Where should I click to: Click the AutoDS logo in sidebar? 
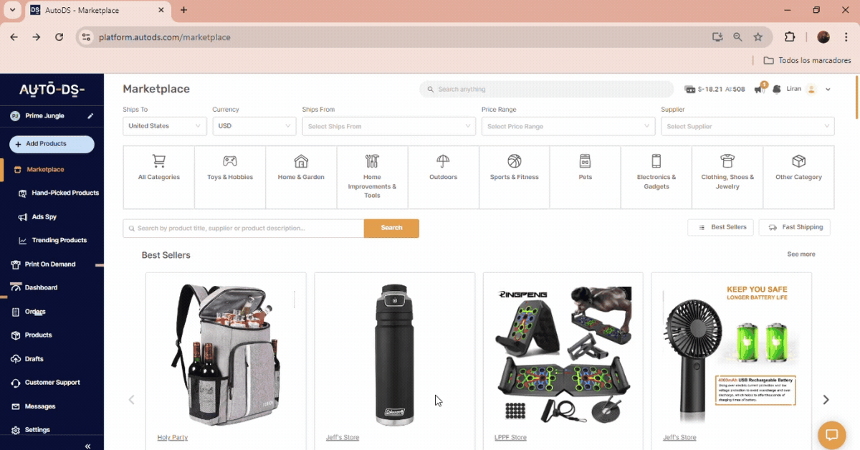pos(52,90)
